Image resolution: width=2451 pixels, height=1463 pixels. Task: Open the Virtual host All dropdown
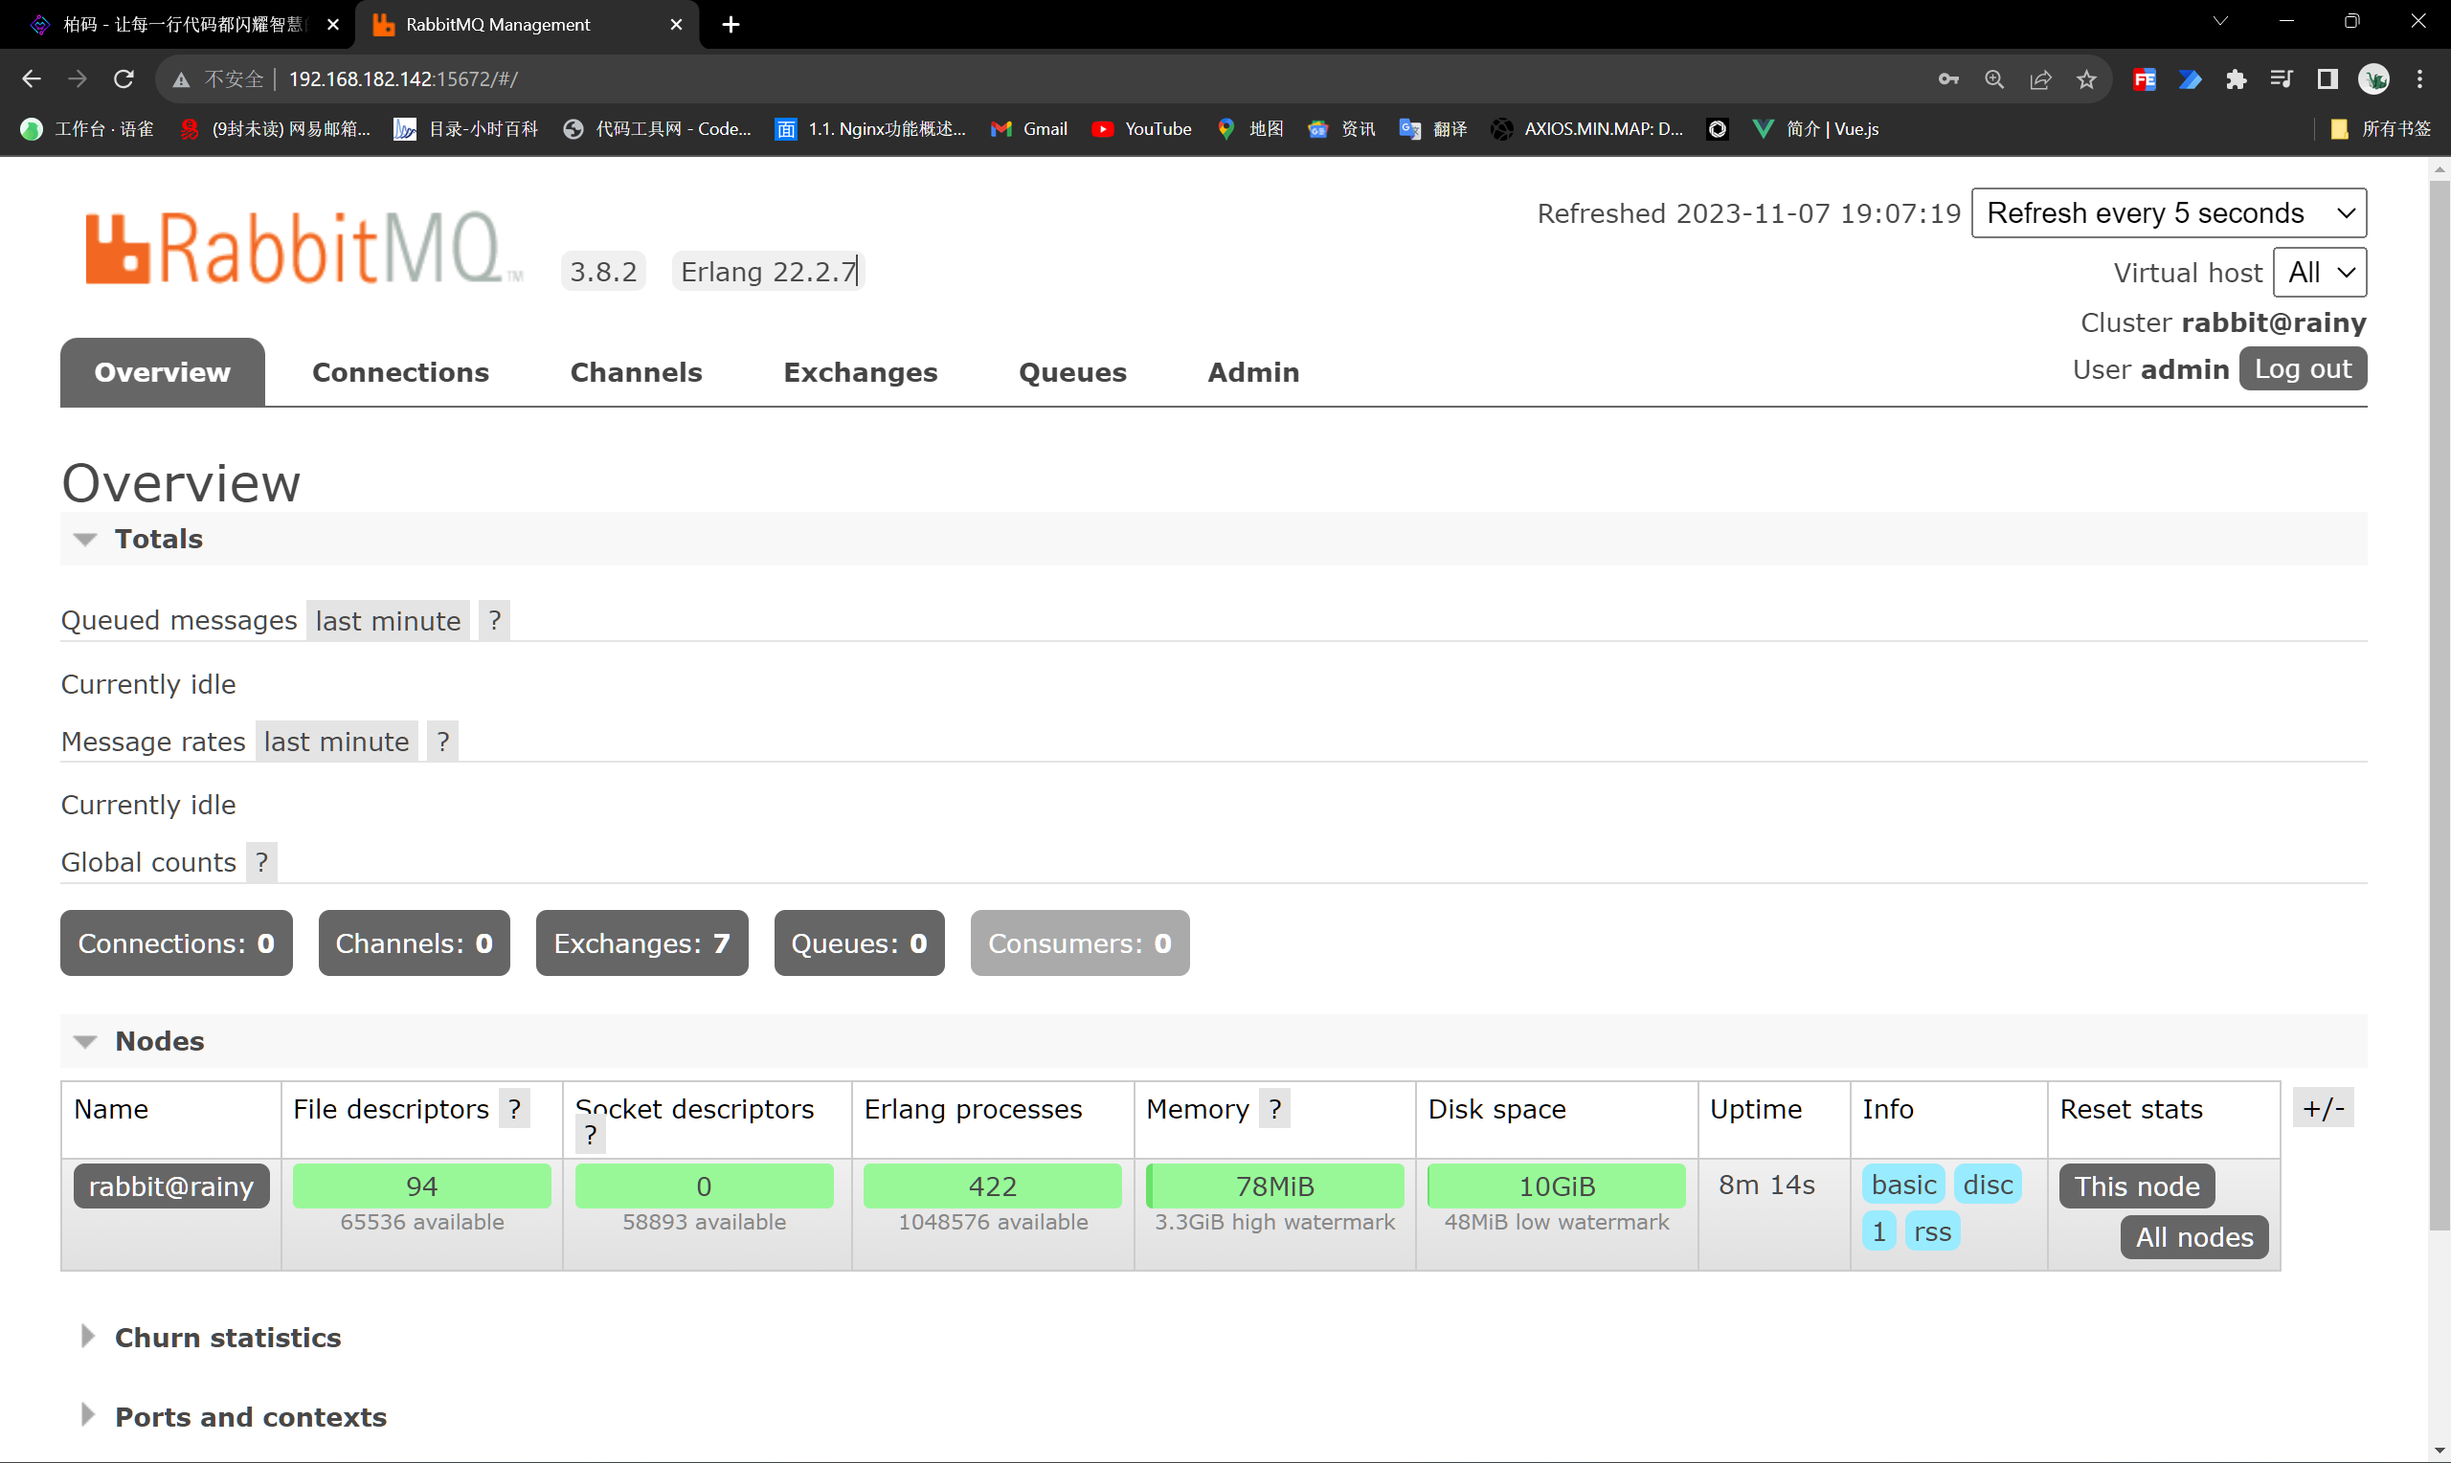2319,272
